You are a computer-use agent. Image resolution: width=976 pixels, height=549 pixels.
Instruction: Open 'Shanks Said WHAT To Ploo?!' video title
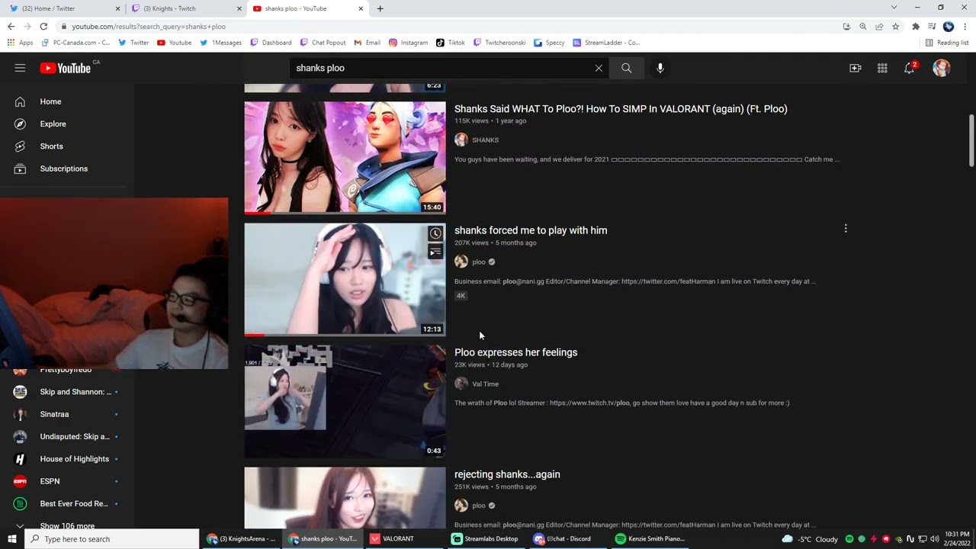coord(621,109)
